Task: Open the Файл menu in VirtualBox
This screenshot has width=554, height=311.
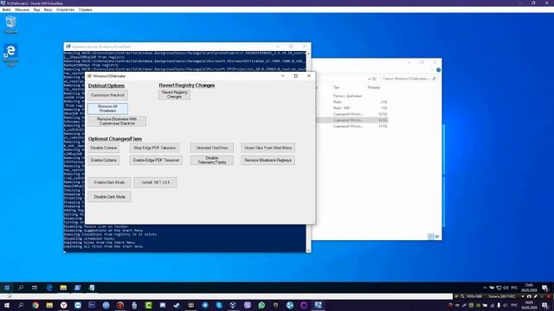Action: [6, 10]
